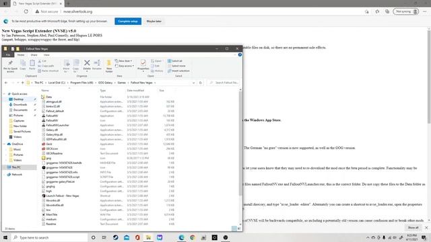This screenshot has width=431, height=242.
Task: Click Select all in the ribbon
Action: 175,61
